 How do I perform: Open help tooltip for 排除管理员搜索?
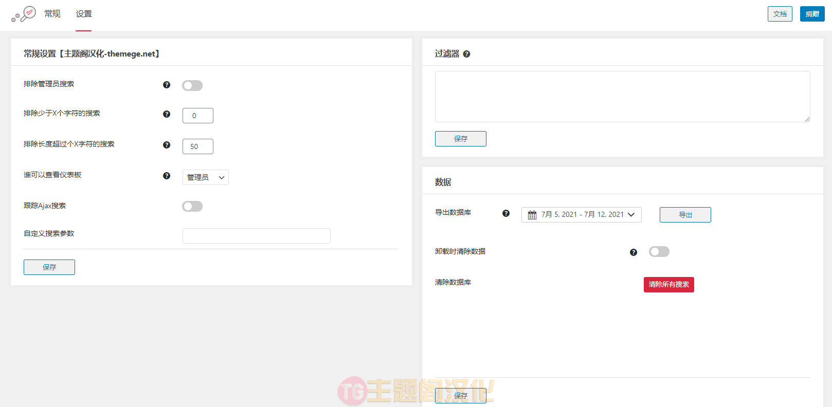coord(167,85)
